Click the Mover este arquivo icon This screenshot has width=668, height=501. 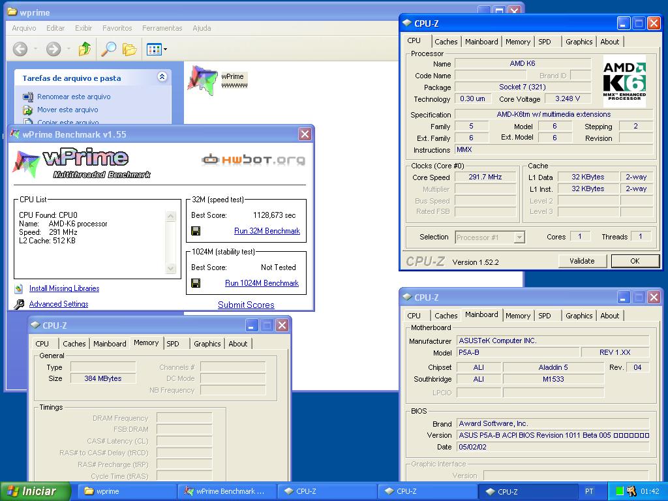pyautogui.click(x=27, y=110)
